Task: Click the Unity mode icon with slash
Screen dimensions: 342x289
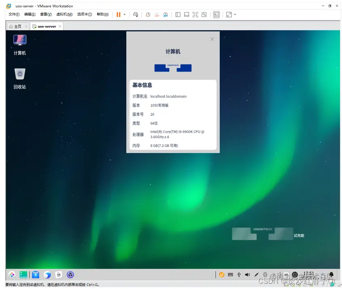Action: [204, 15]
